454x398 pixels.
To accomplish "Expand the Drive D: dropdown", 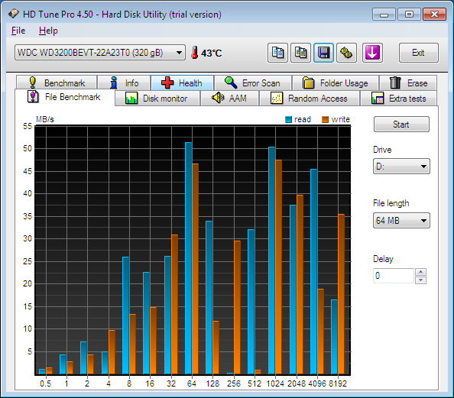I will pyautogui.click(x=401, y=167).
